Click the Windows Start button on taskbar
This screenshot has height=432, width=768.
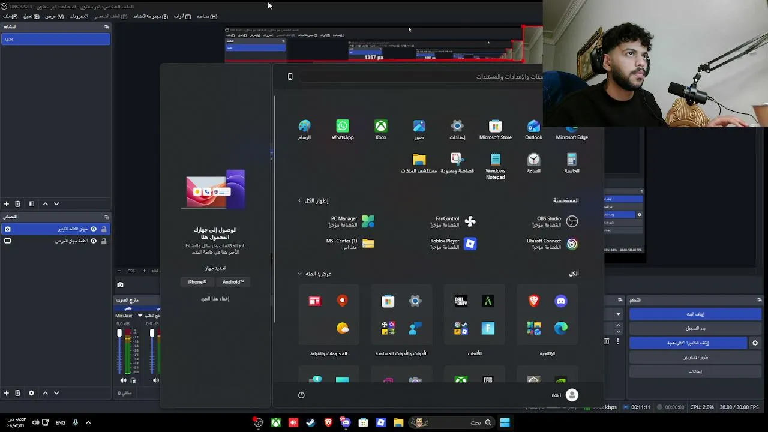point(505,423)
